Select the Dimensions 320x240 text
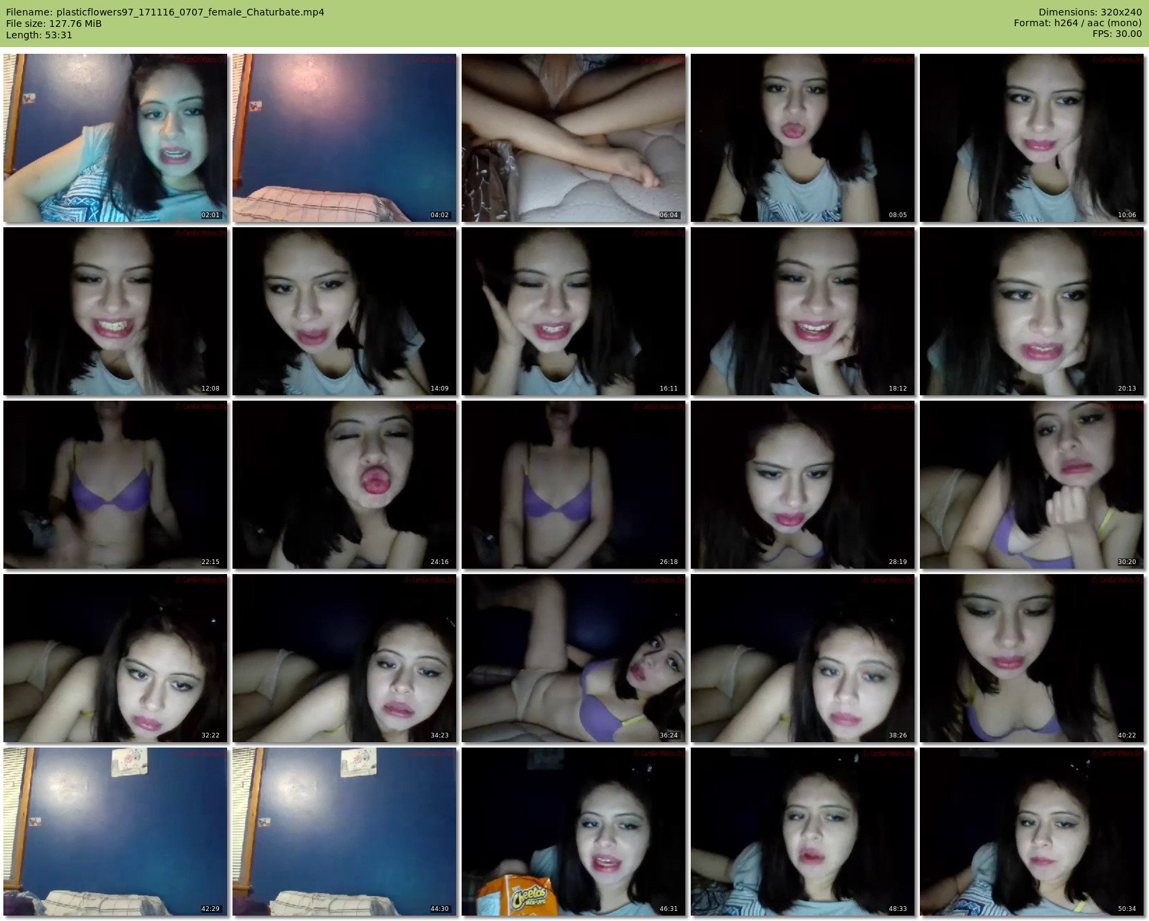The image size is (1149, 921). click(x=1090, y=12)
